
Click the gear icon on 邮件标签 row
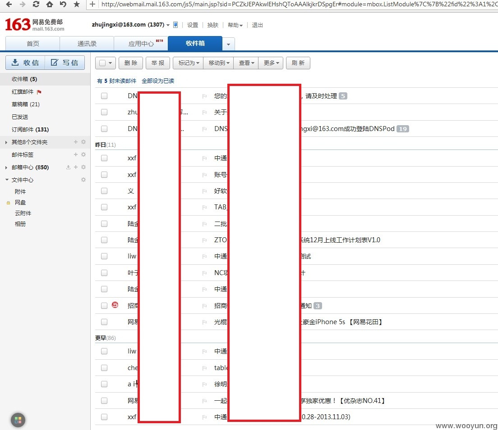click(83, 154)
